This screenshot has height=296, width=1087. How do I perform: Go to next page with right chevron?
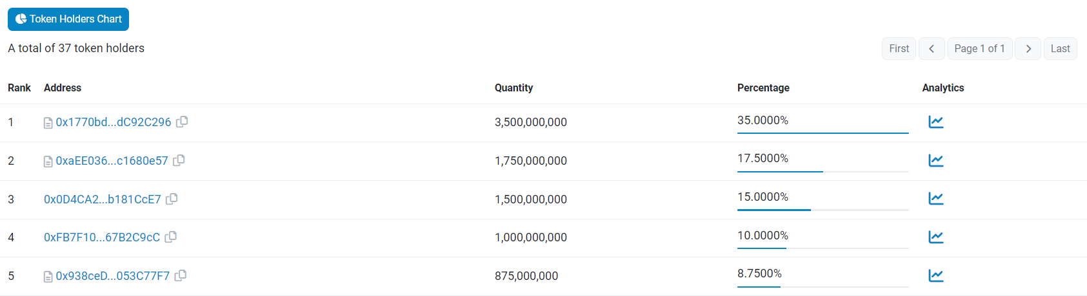point(1028,49)
